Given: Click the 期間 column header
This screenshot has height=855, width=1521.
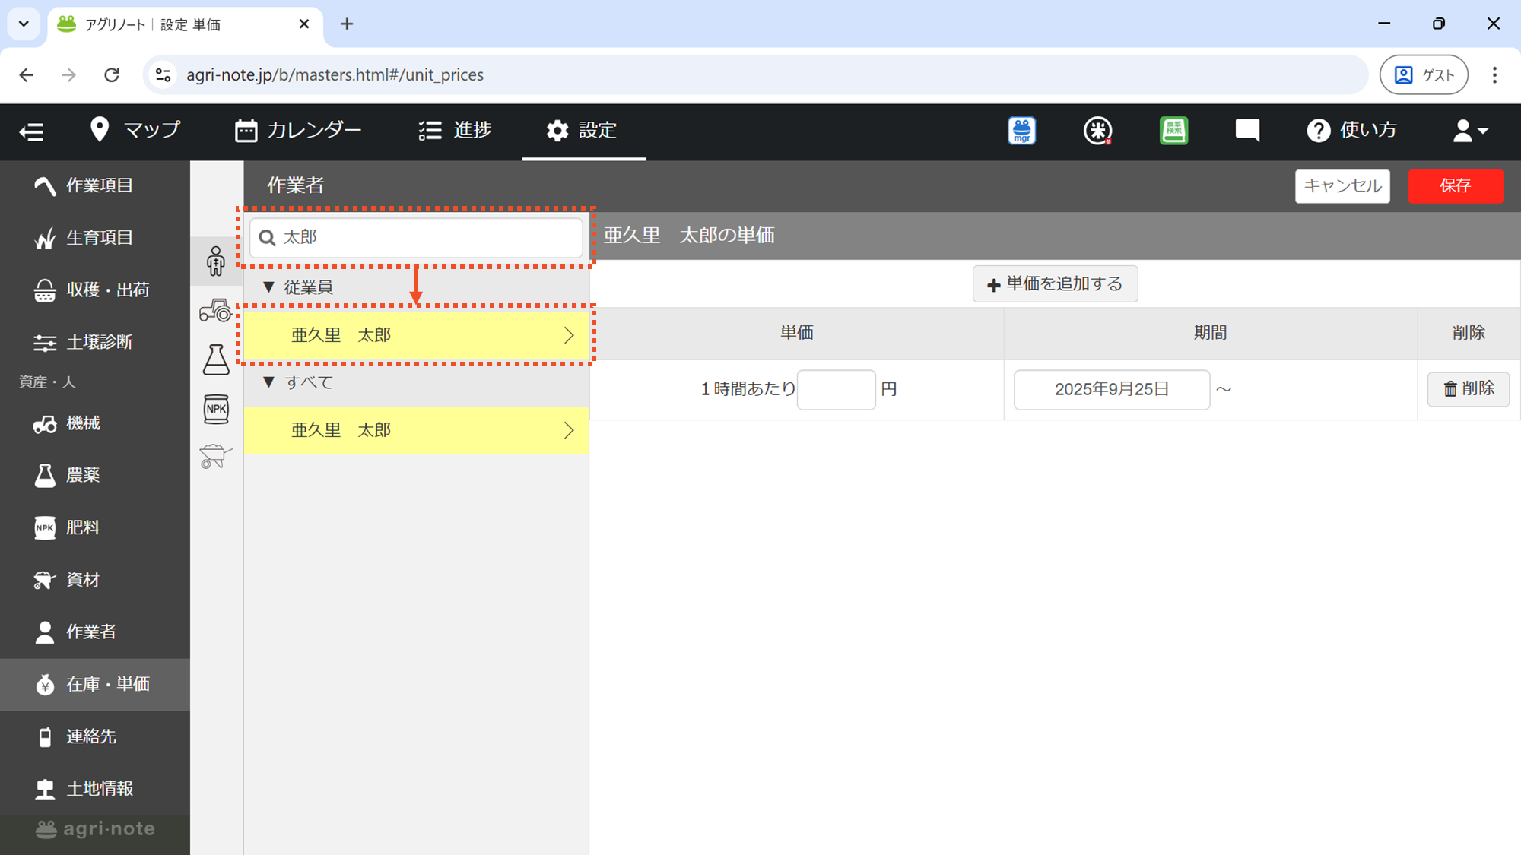Looking at the screenshot, I should coord(1210,333).
